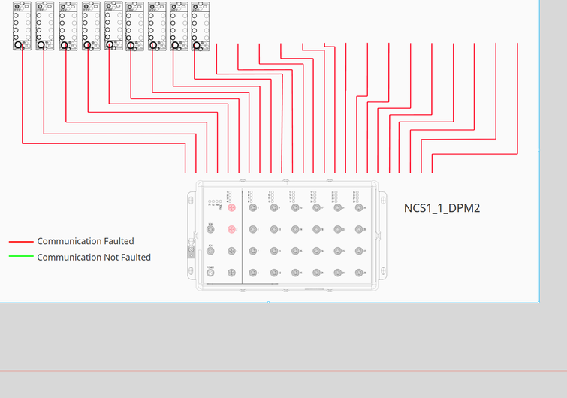Select the pink highlighted port 2 connector

coord(232,229)
